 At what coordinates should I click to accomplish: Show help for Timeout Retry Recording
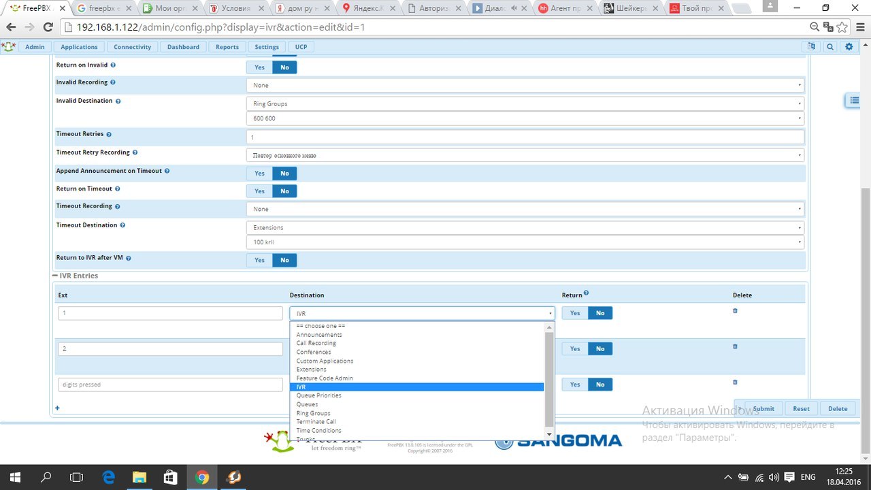[x=135, y=152]
